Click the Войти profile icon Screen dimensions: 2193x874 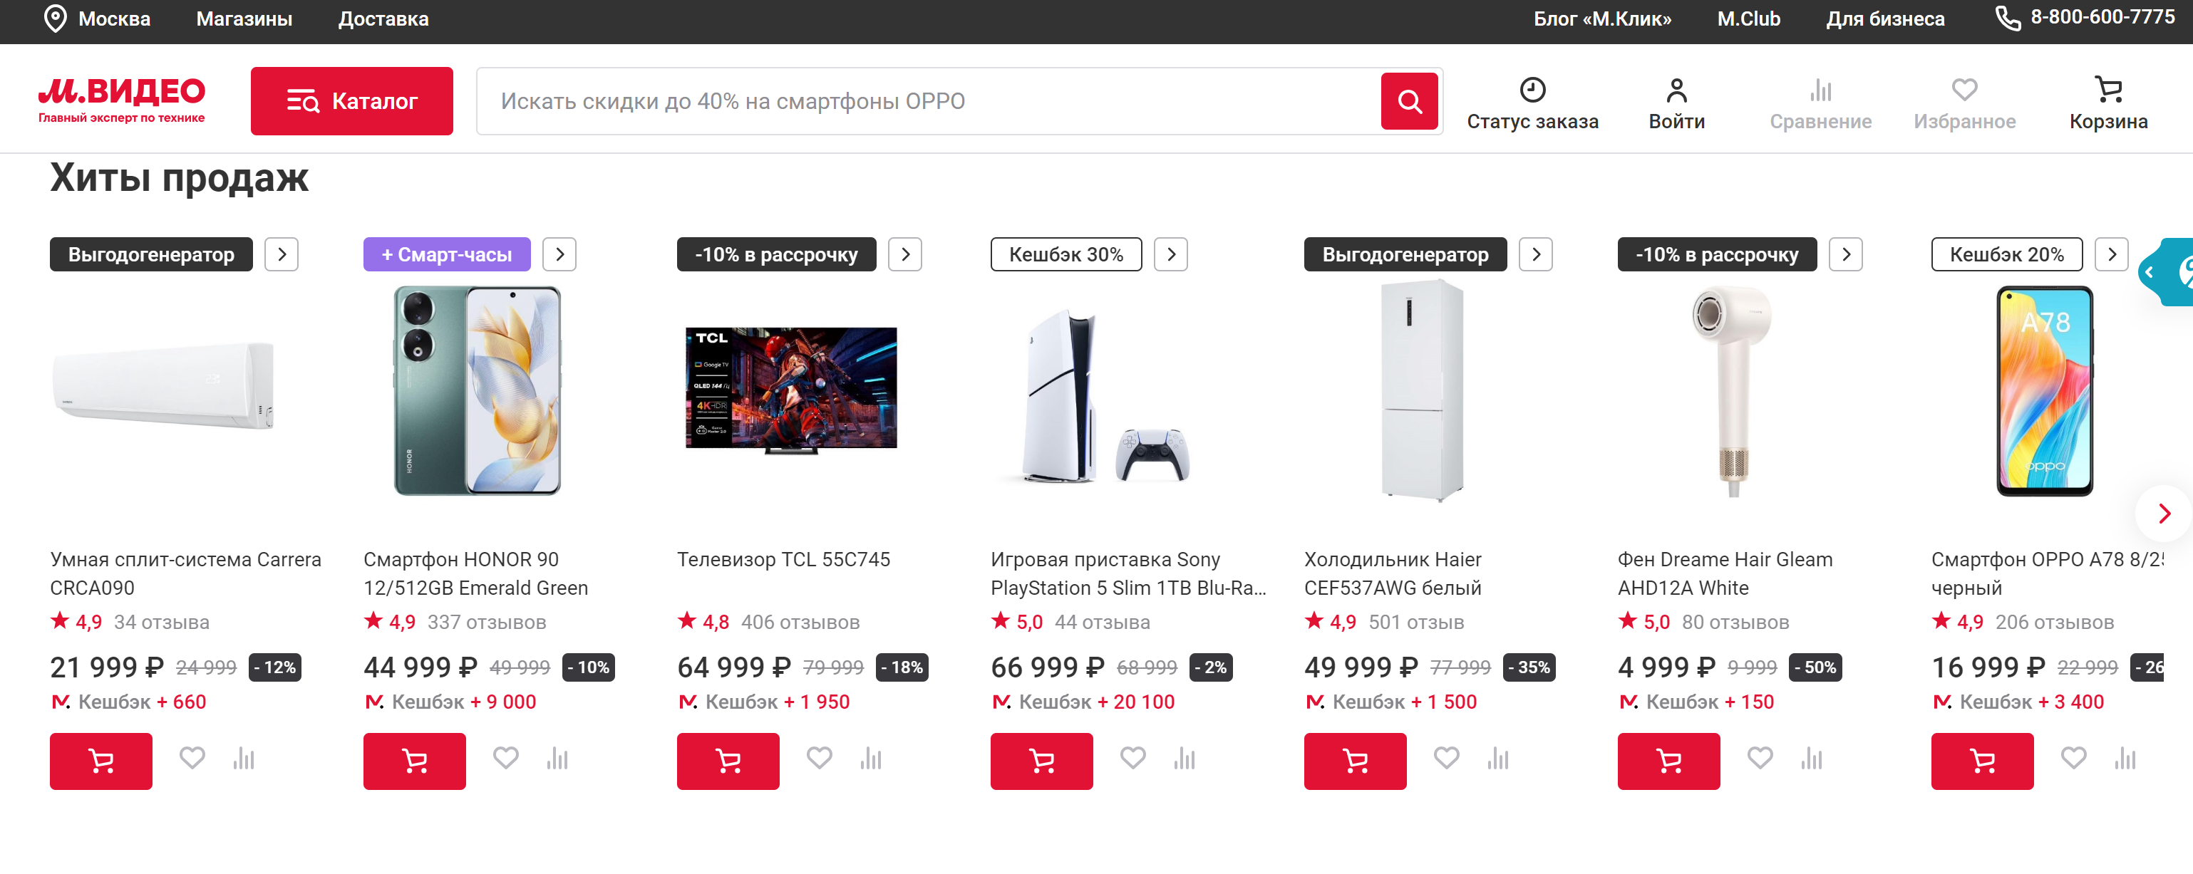[1676, 90]
